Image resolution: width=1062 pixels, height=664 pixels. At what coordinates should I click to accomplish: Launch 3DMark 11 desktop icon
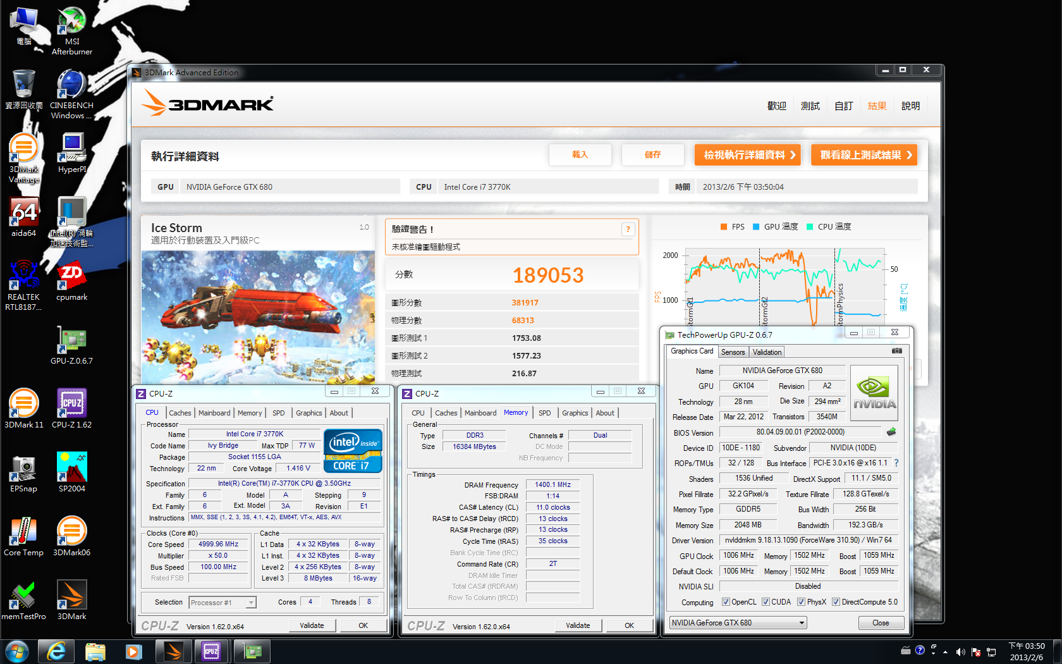coord(23,409)
